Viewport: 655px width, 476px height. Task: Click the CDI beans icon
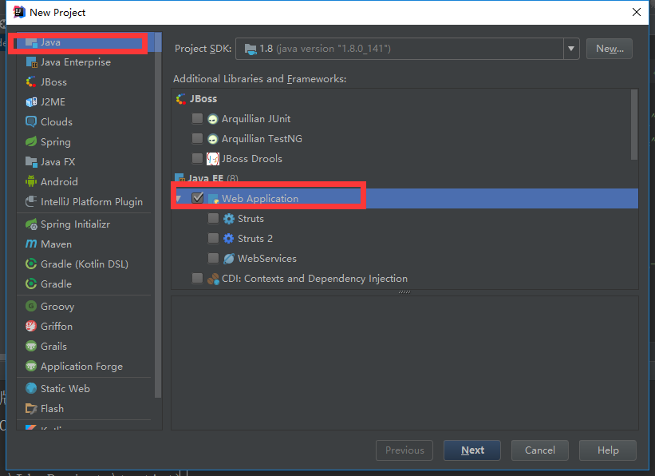(x=213, y=279)
